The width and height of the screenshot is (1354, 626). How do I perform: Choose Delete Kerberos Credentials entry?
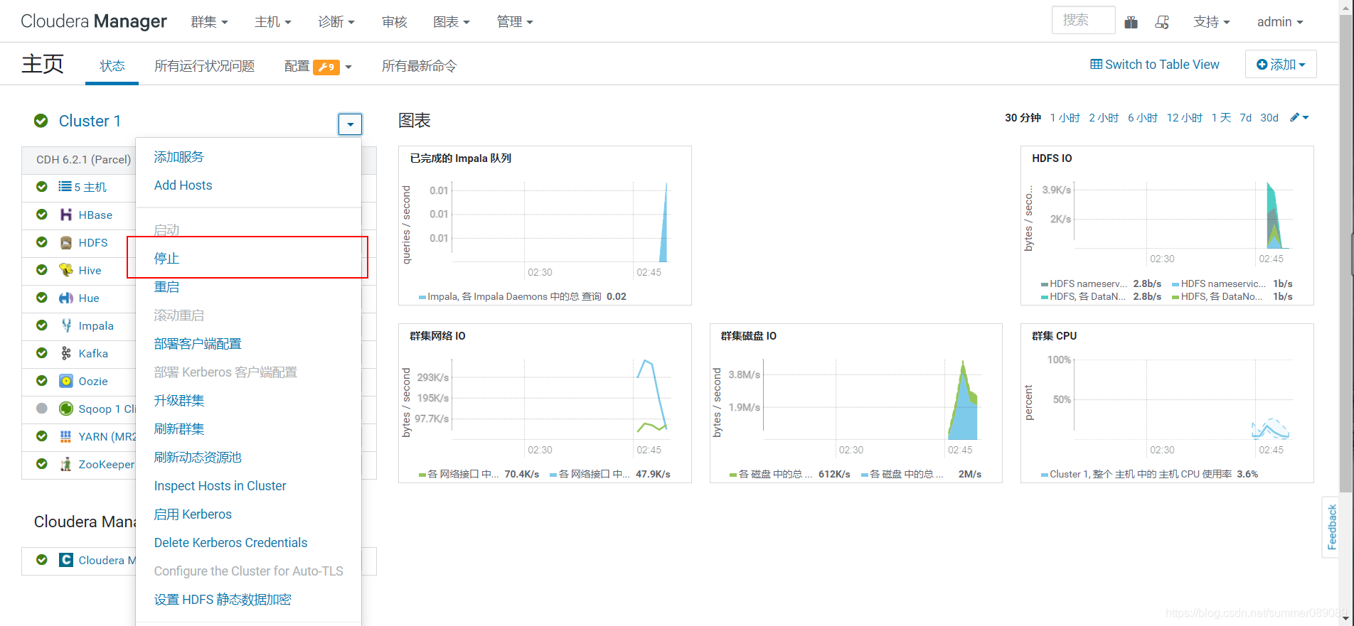pos(231,543)
